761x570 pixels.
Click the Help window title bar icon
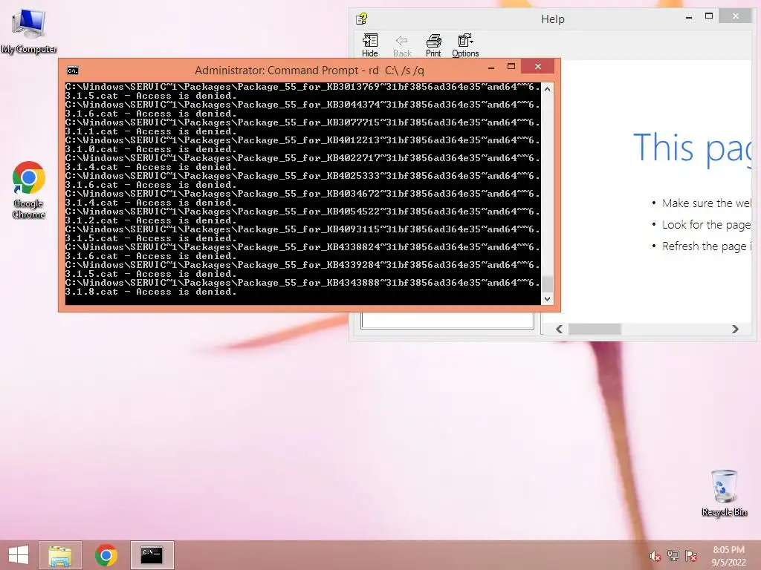coord(362,19)
